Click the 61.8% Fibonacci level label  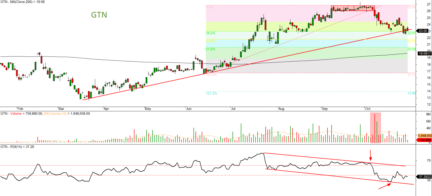211,49
